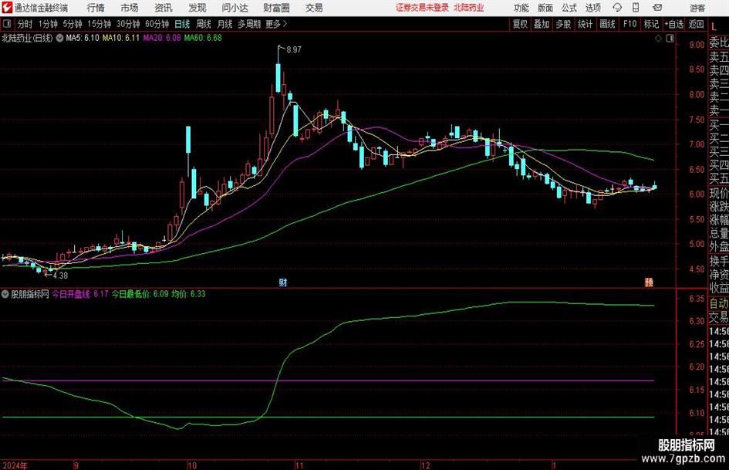Open the 功能 menu
729x470 pixels.
521,8
